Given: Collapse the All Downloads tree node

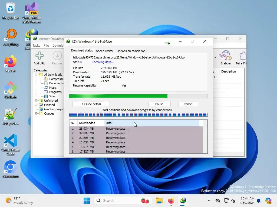Looking at the screenshot, I should tap(36, 75).
